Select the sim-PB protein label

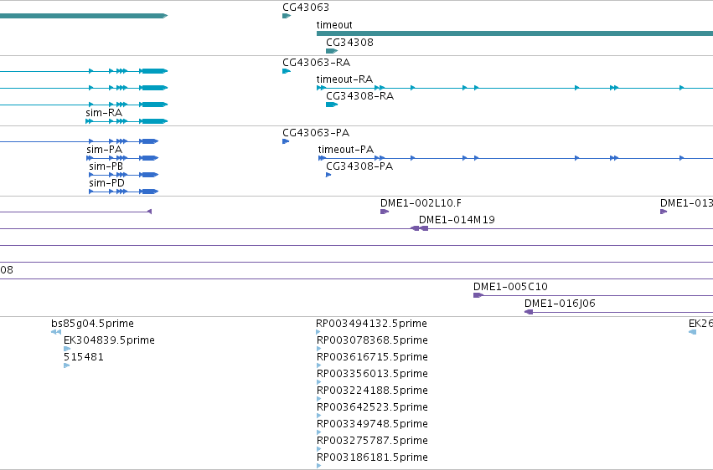pos(106,166)
